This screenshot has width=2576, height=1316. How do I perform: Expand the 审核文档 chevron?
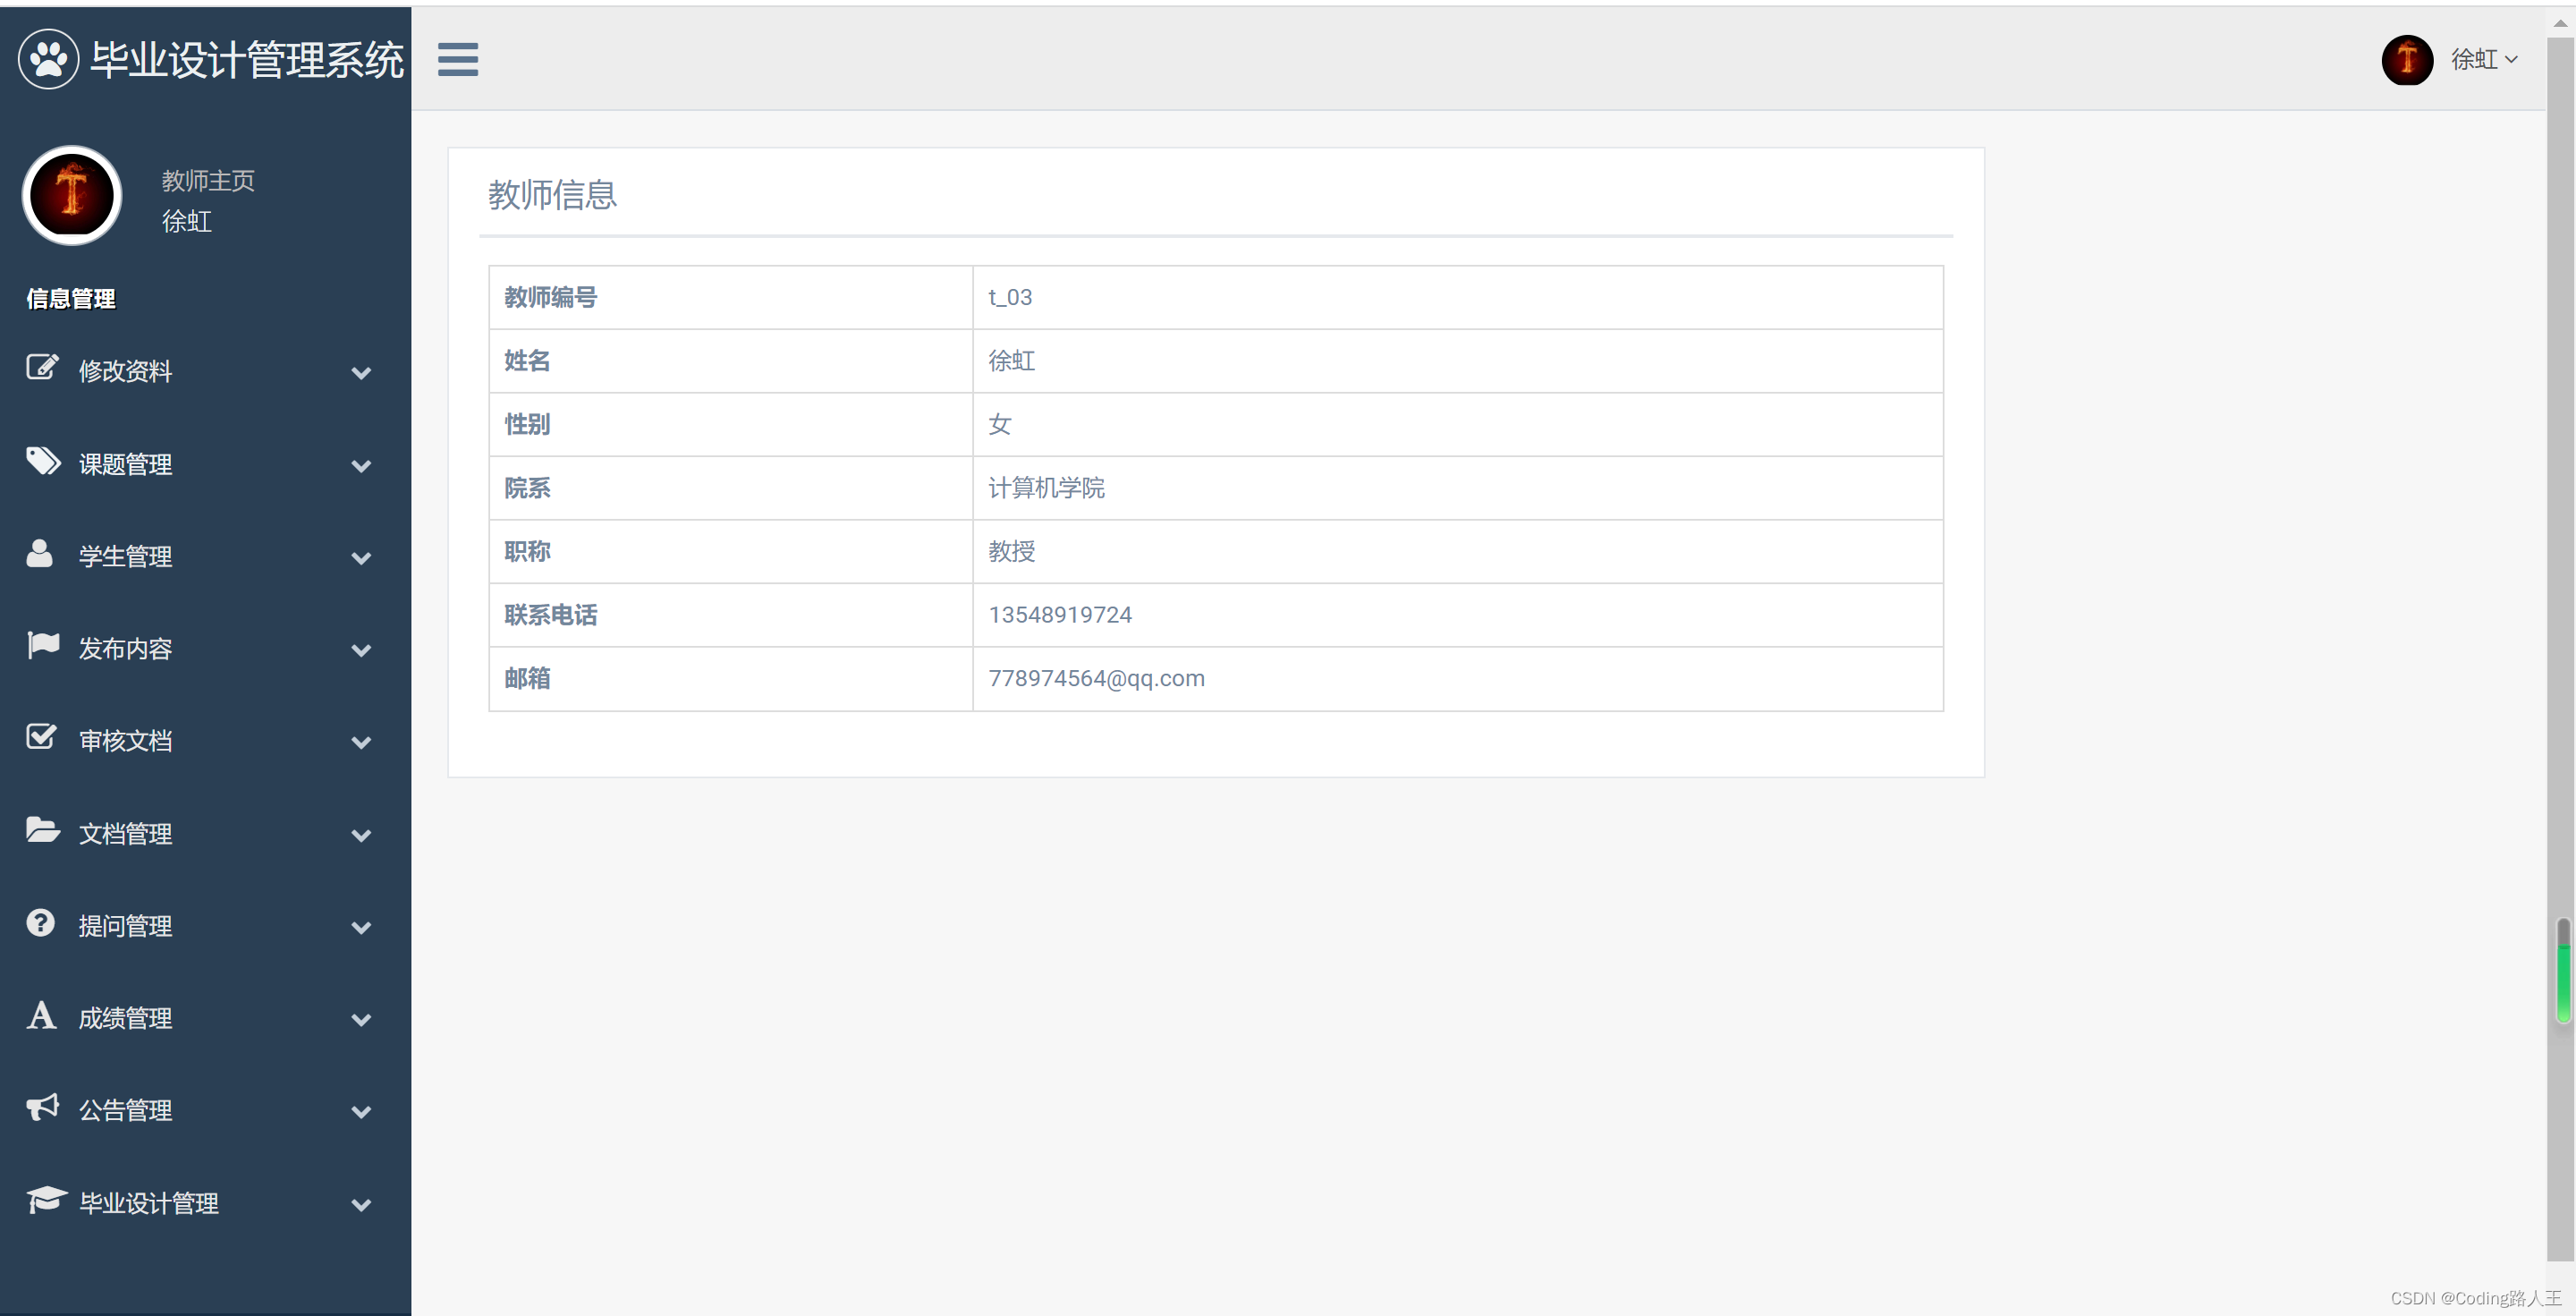point(362,742)
